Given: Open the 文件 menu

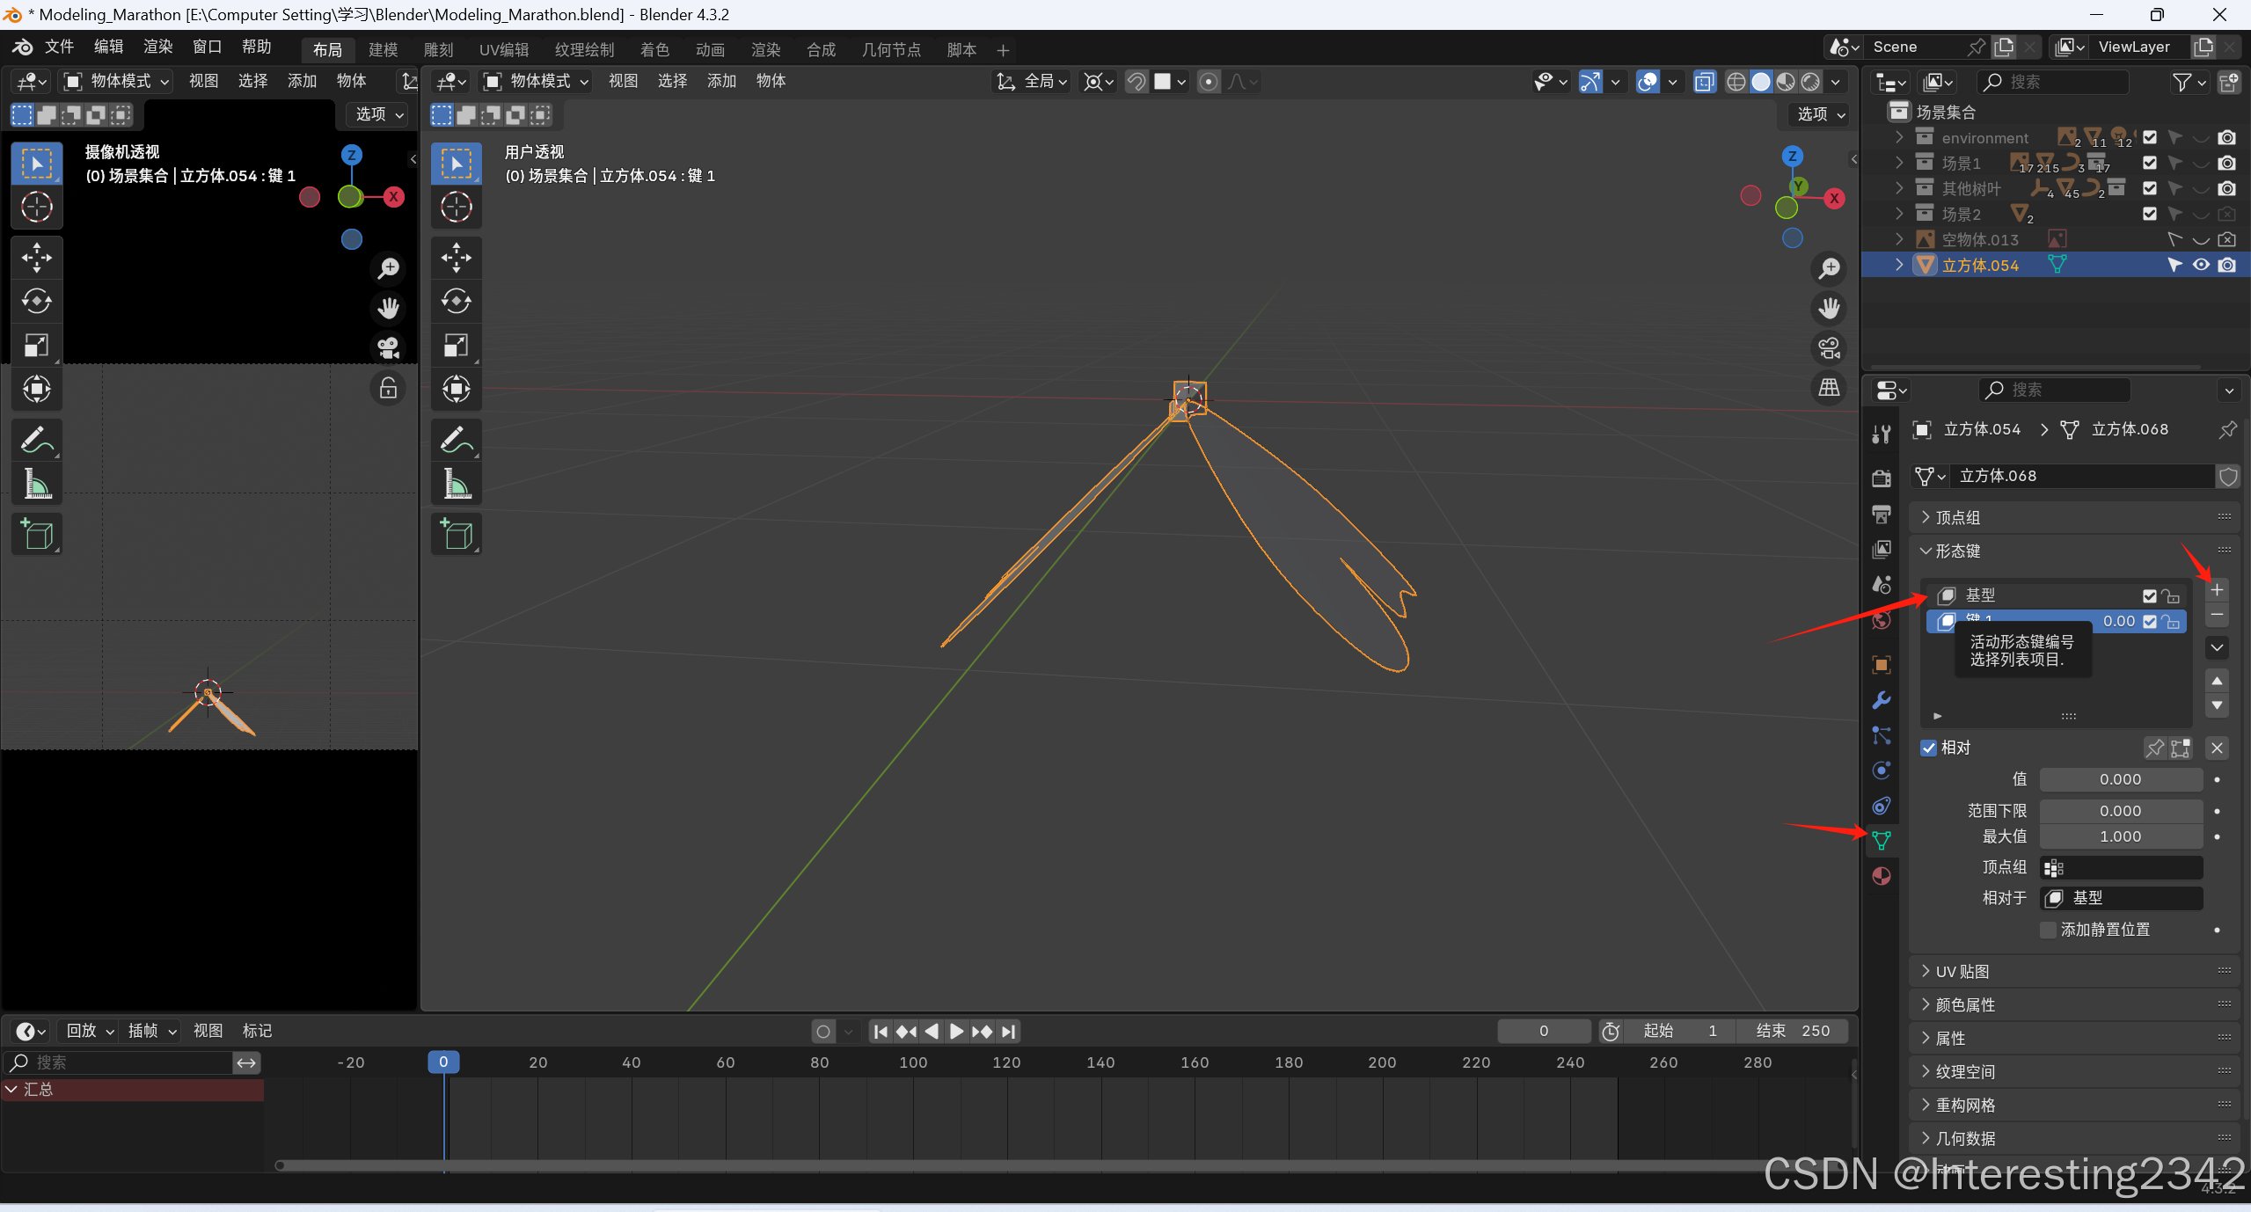Looking at the screenshot, I should pos(59,47).
